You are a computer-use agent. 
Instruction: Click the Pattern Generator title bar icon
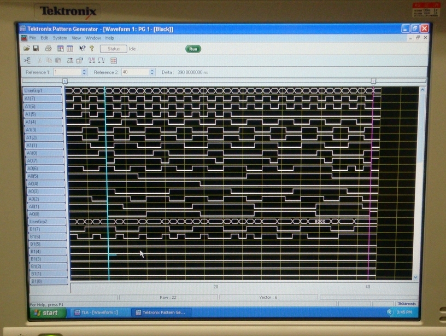point(23,29)
